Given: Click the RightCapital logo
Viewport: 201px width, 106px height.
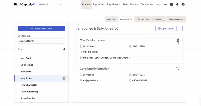Looking at the screenshot, I should point(24,4).
